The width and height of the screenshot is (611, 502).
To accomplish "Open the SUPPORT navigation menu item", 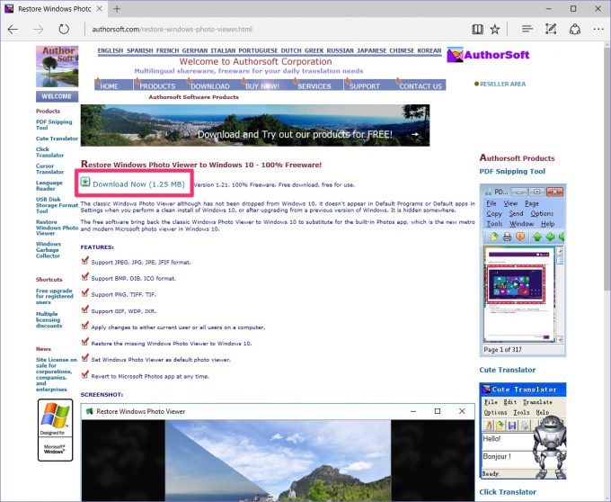I will (x=364, y=86).
